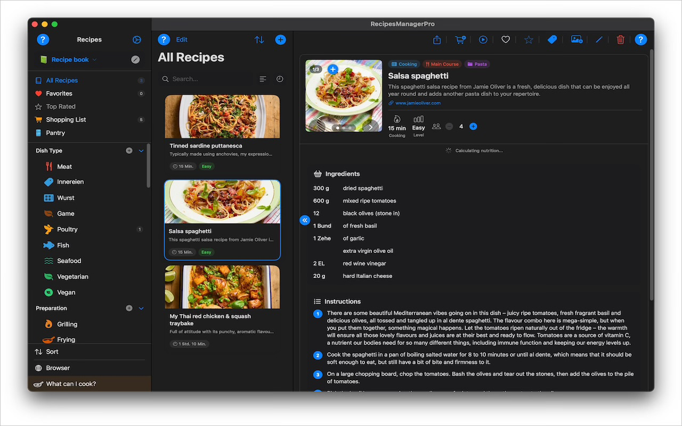The width and height of the screenshot is (682, 426).
Task: Add a new recipe with the plus button
Action: pyautogui.click(x=280, y=39)
